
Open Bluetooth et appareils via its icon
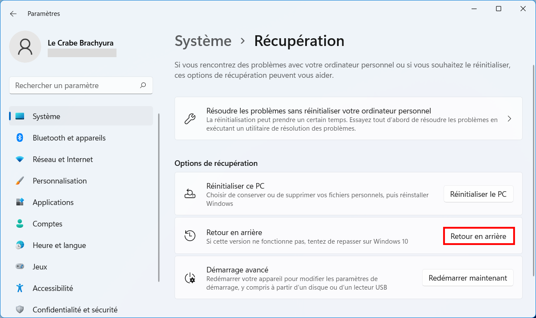[x=20, y=138]
